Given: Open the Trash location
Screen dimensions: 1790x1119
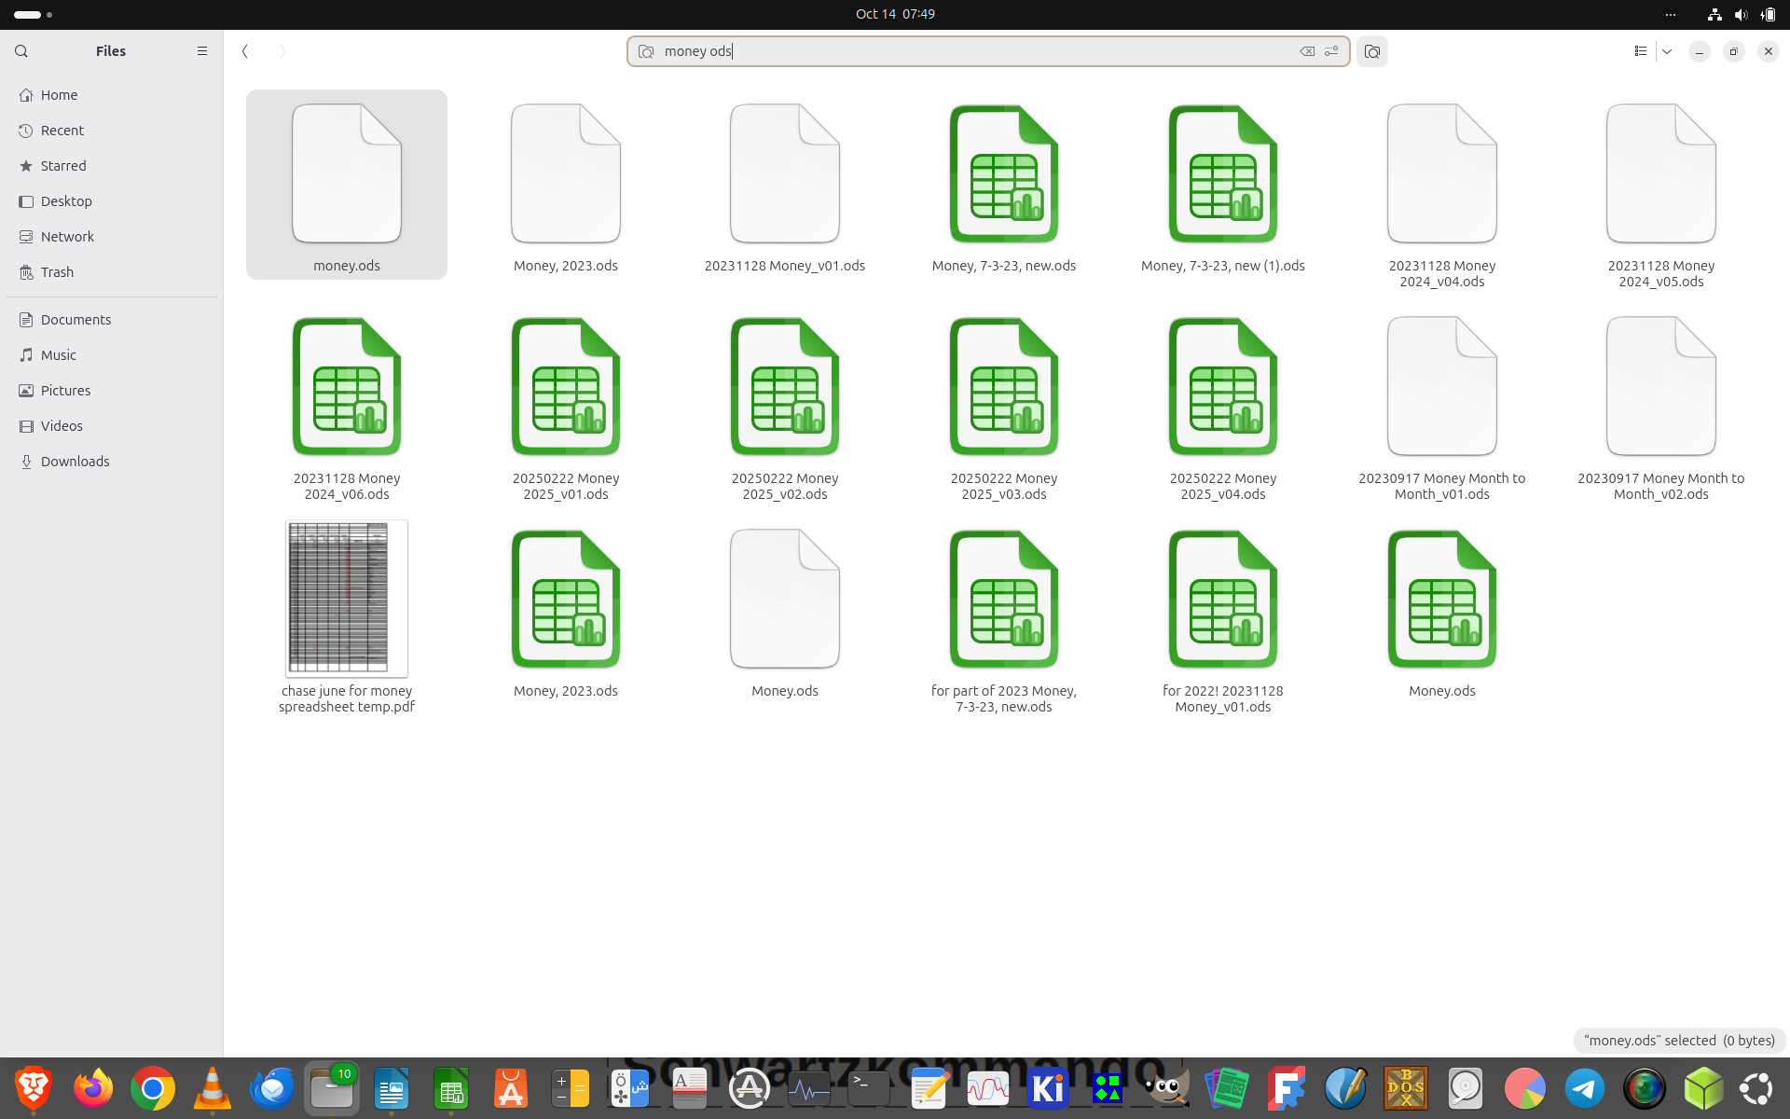Looking at the screenshot, I should tap(57, 272).
